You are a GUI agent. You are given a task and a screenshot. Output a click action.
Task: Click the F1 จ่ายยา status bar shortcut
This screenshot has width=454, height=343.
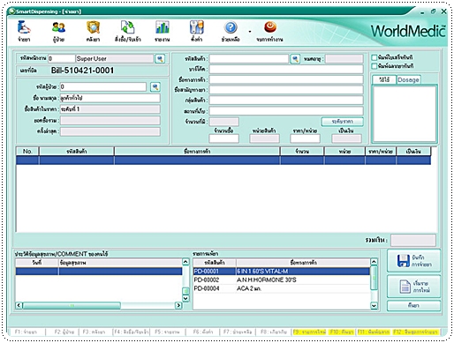click(26, 332)
